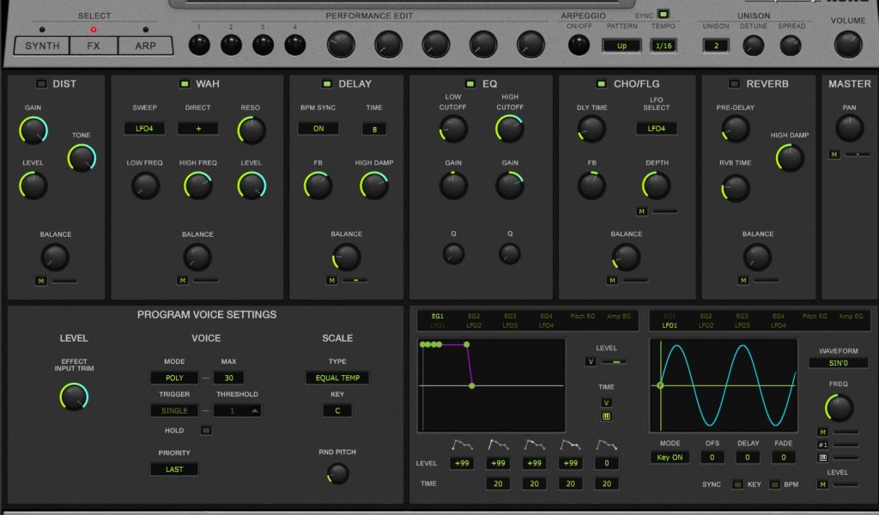Click the V velocity icon beside envelope LEVEL
Viewport: 879px width, 515px height.
pyautogui.click(x=590, y=361)
